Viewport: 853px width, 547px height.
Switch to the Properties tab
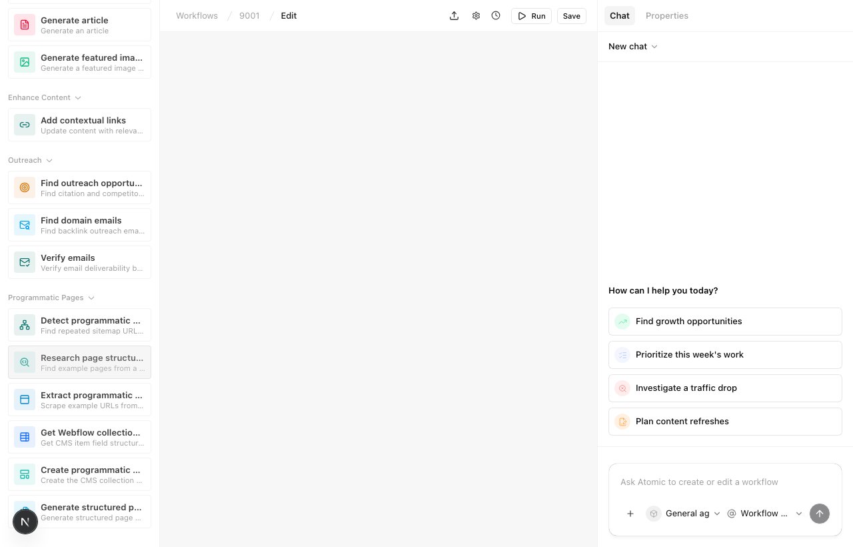[x=667, y=16]
